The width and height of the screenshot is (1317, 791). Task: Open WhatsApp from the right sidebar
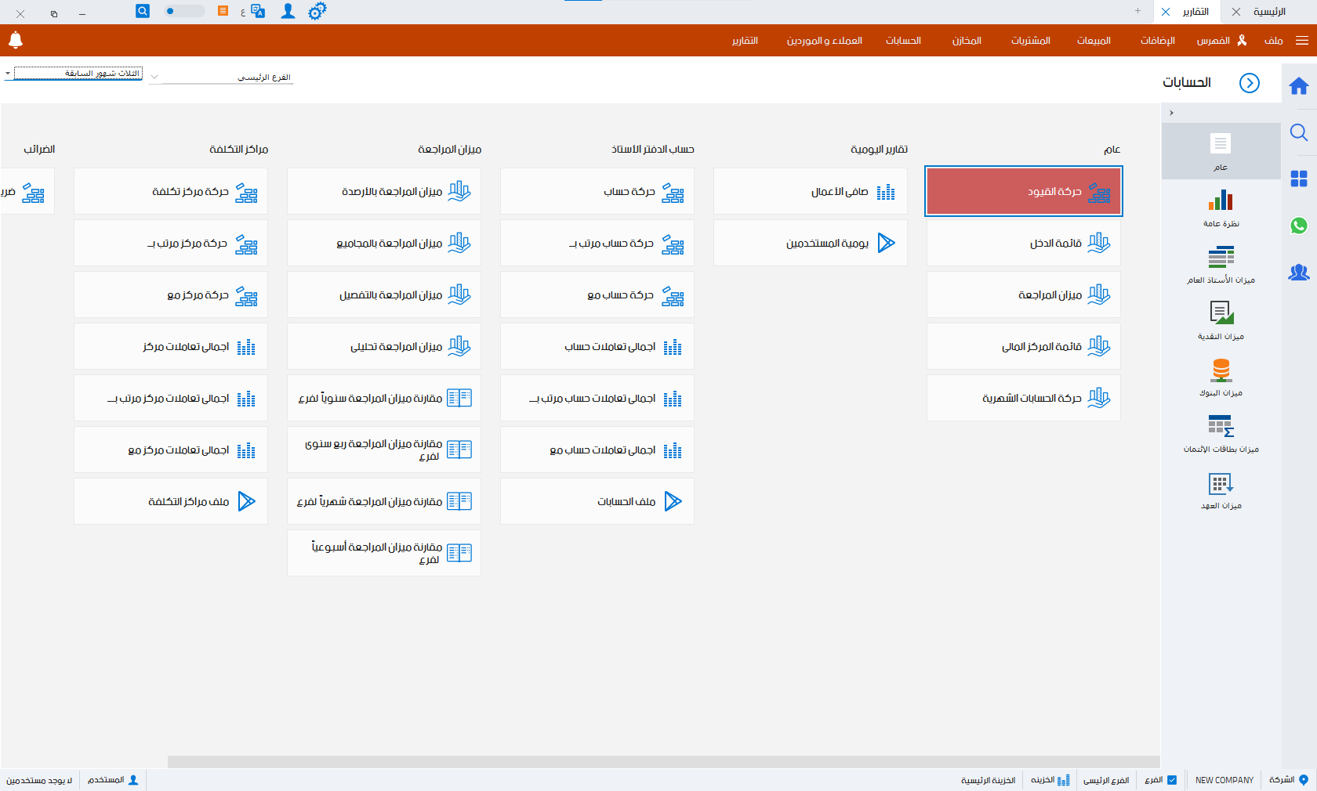(1299, 226)
